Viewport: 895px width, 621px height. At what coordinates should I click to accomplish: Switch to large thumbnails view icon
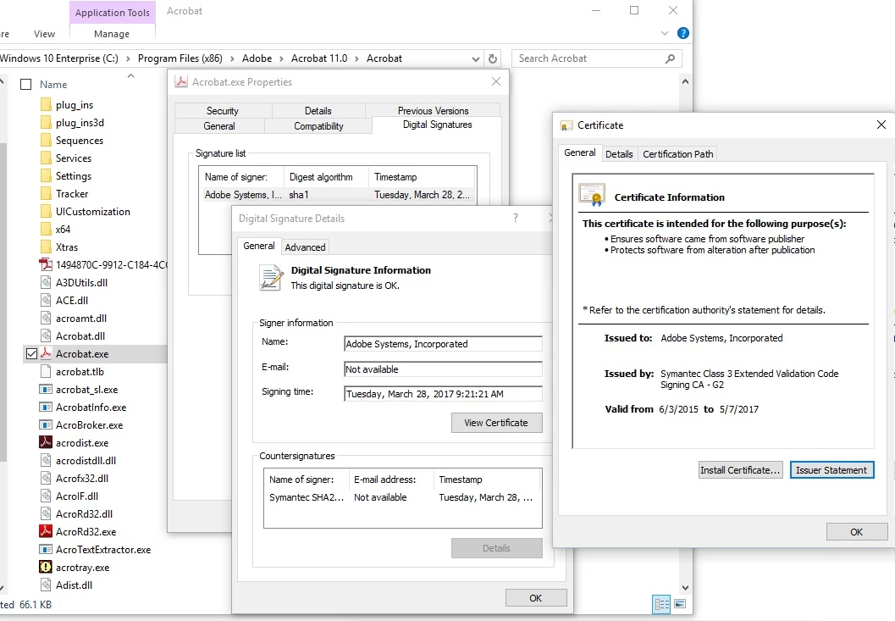tap(679, 604)
